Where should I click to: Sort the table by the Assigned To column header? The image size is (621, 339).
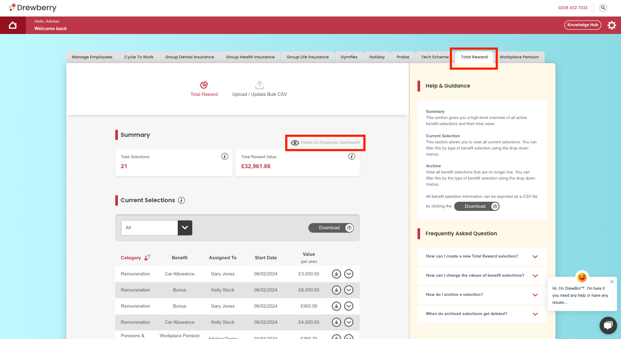[x=223, y=258]
